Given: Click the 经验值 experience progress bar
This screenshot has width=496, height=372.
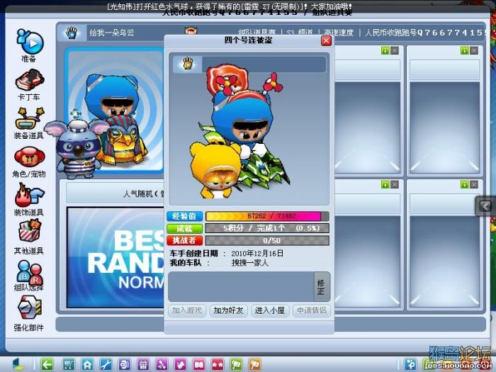Looking at the screenshot, I should click(267, 216).
